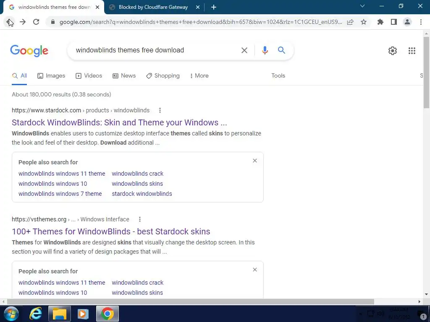Open the search Tools options
This screenshot has width=430, height=322.
pyautogui.click(x=278, y=76)
